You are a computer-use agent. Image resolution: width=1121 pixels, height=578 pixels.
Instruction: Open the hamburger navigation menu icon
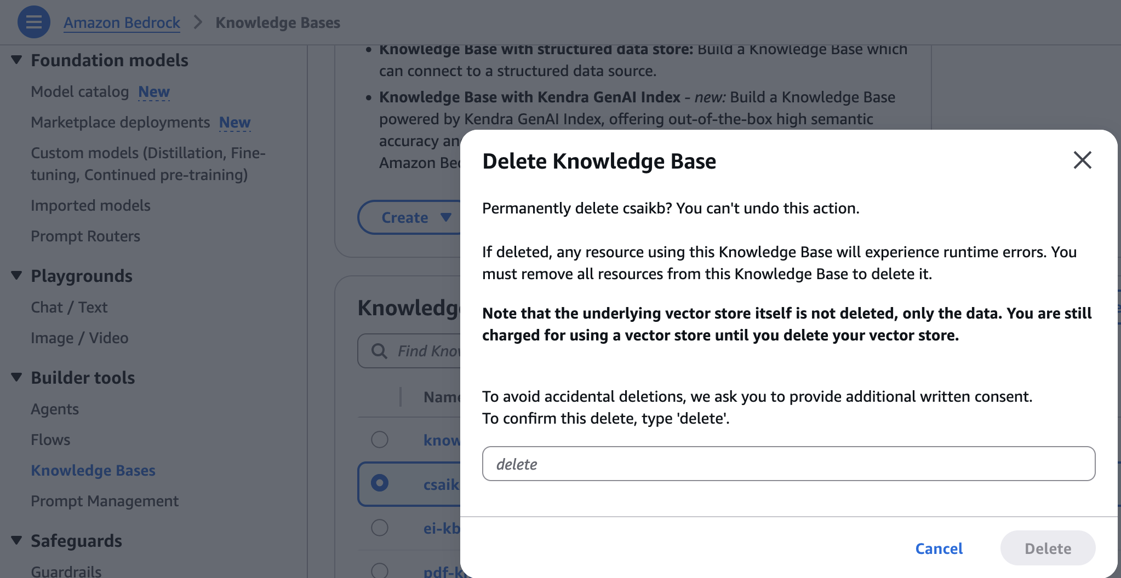pos(33,22)
